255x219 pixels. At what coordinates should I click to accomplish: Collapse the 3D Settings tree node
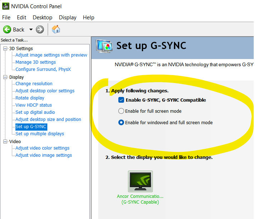(x=5, y=49)
